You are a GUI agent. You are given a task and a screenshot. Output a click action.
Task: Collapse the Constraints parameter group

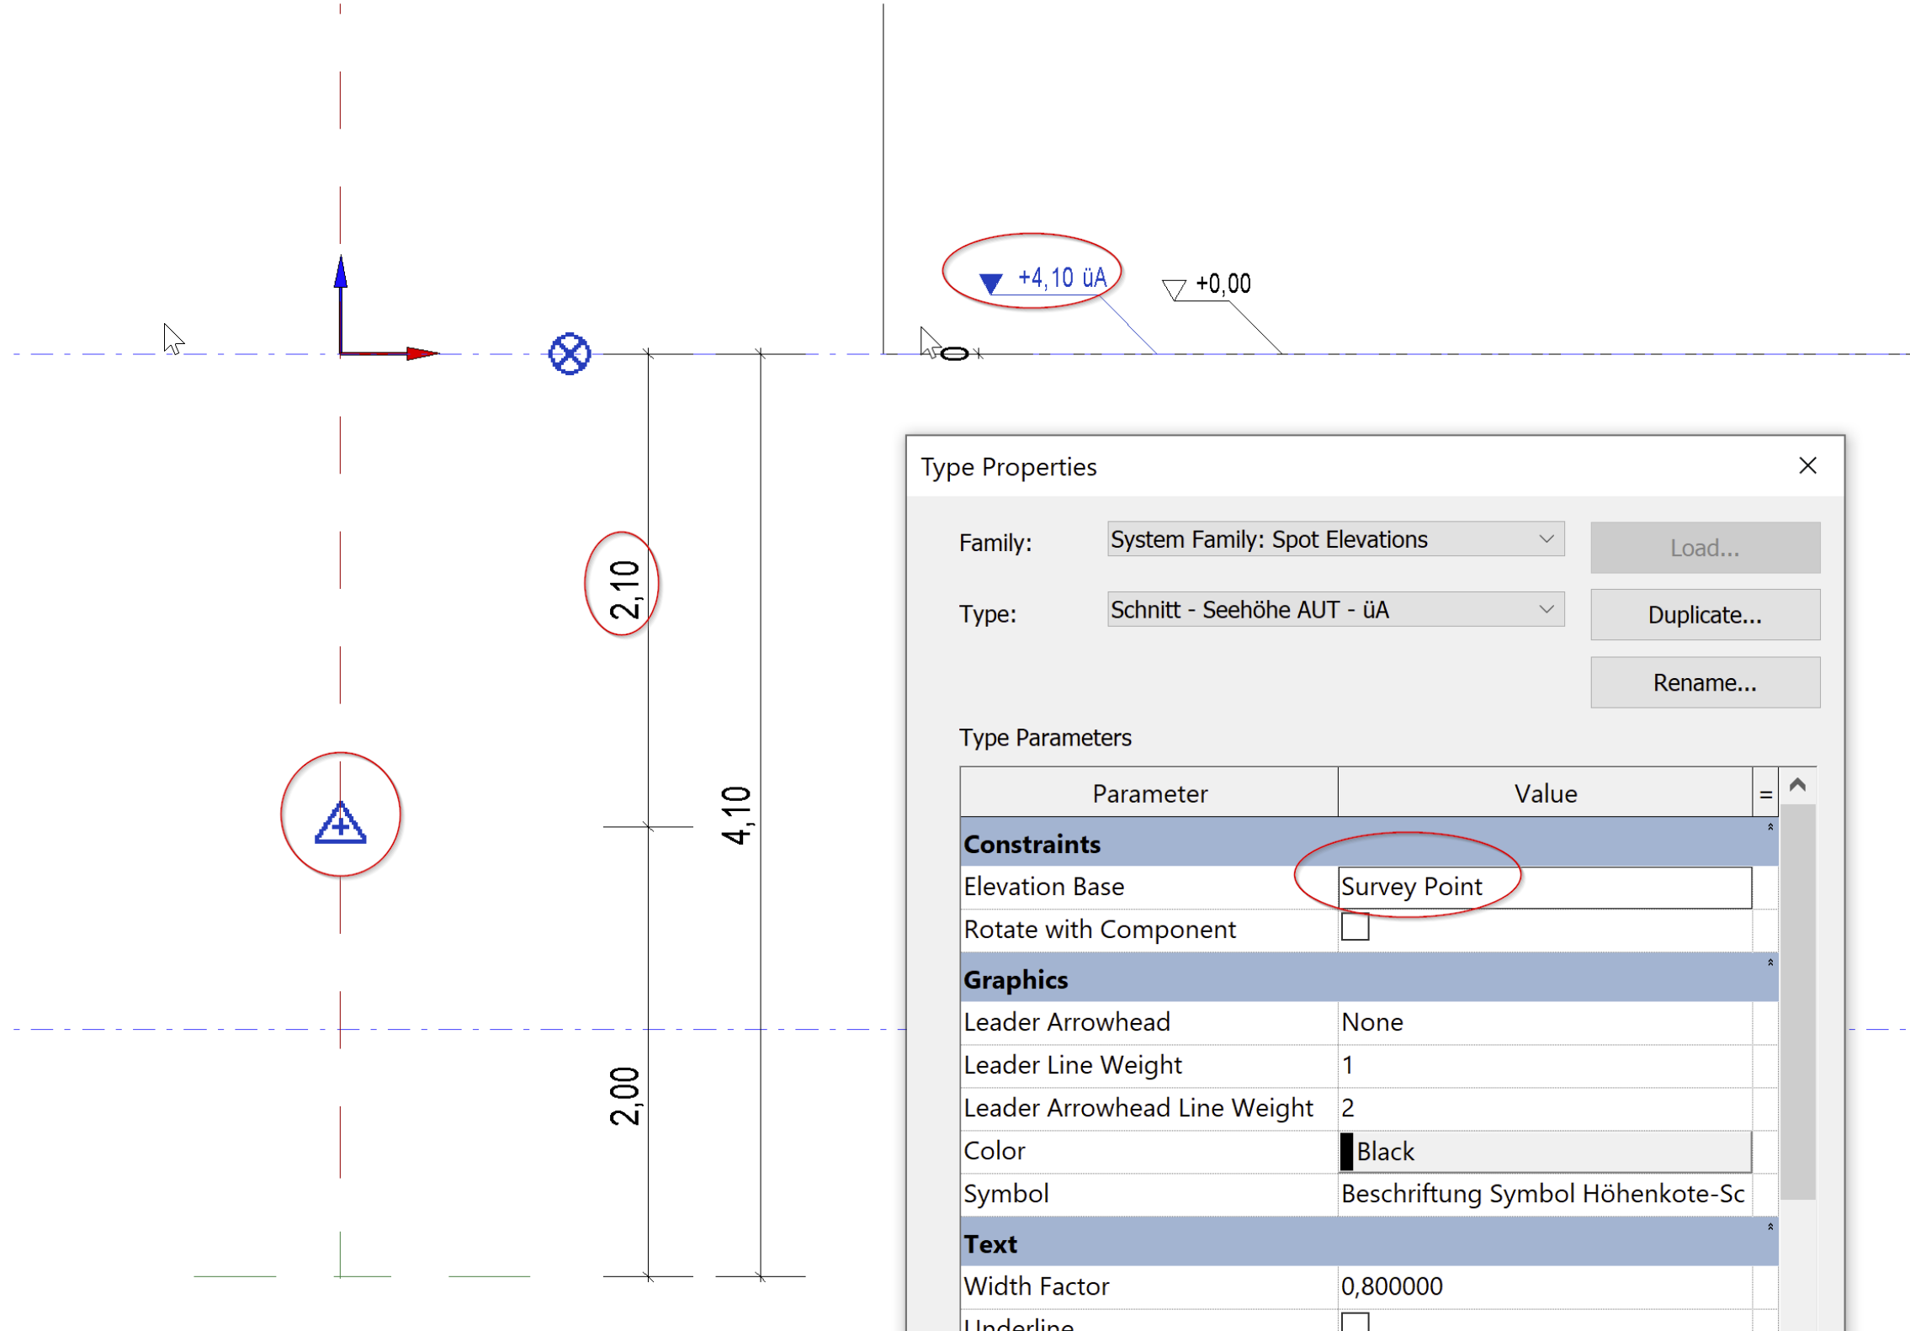coord(1770,827)
